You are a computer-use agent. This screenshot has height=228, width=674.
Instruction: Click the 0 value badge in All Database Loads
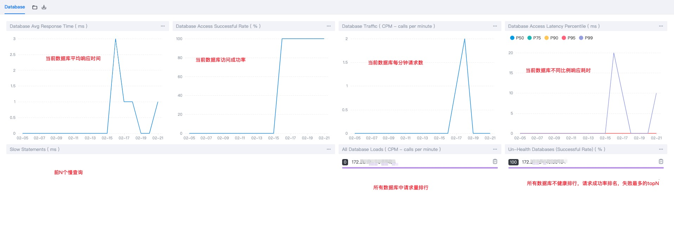pos(345,162)
